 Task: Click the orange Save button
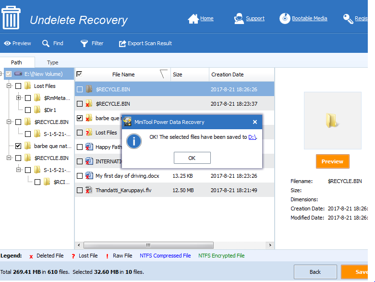pyautogui.click(x=354, y=272)
